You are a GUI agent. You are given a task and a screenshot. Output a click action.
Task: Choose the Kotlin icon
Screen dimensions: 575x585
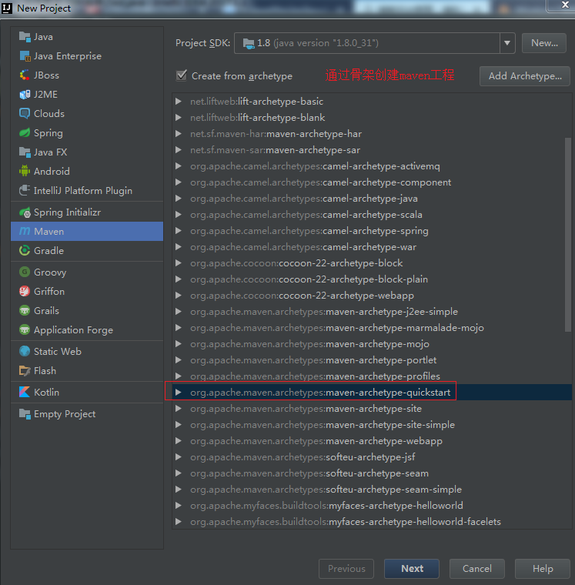pyautogui.click(x=25, y=392)
